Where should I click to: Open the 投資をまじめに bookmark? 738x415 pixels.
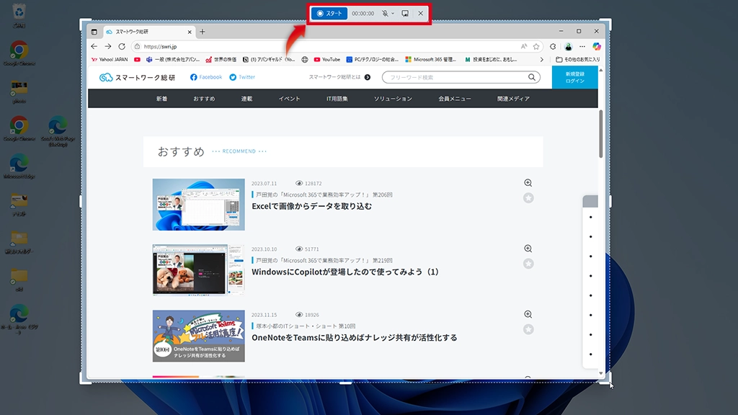click(x=491, y=60)
